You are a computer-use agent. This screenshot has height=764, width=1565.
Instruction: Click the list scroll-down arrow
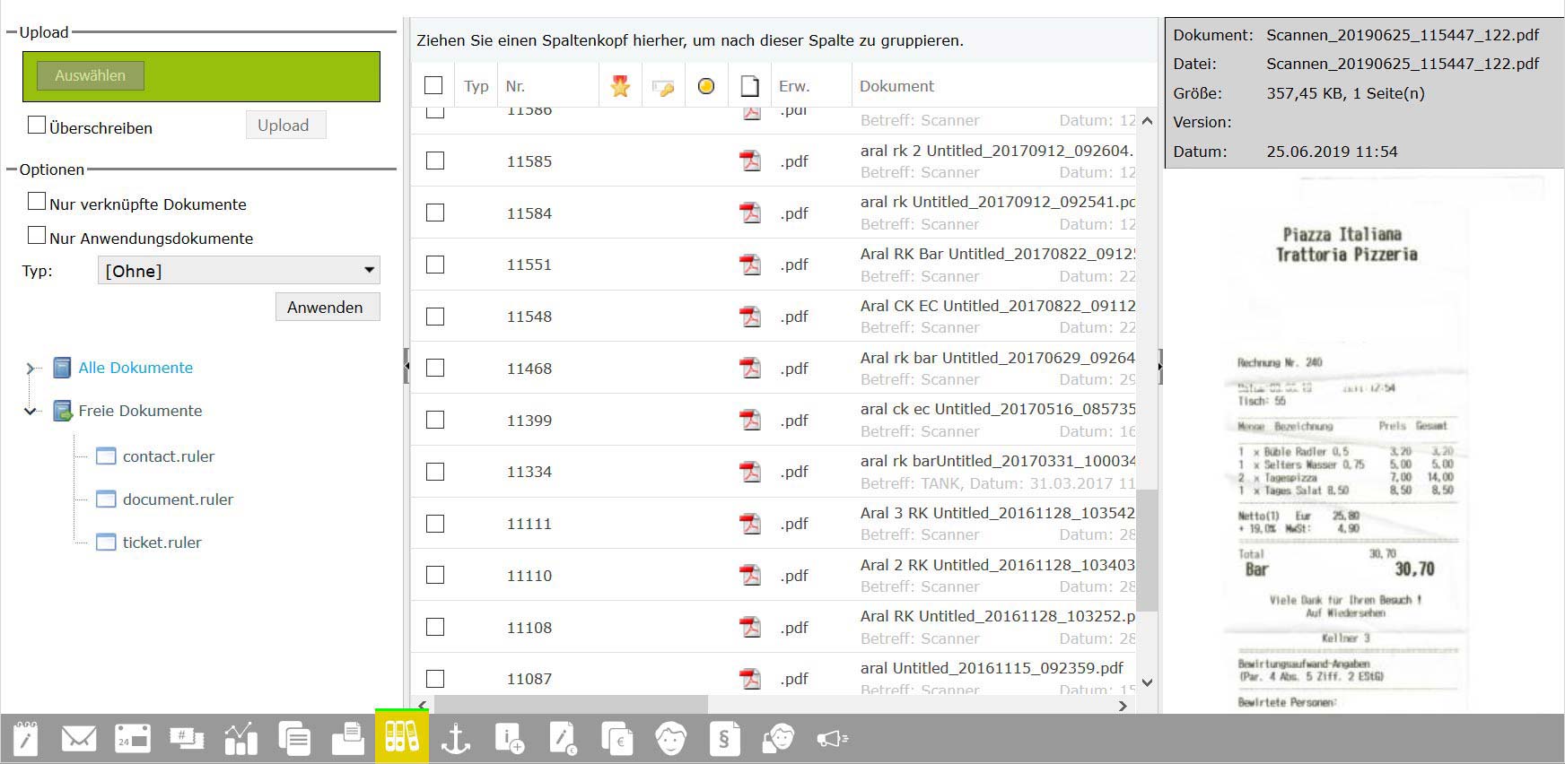(1147, 682)
